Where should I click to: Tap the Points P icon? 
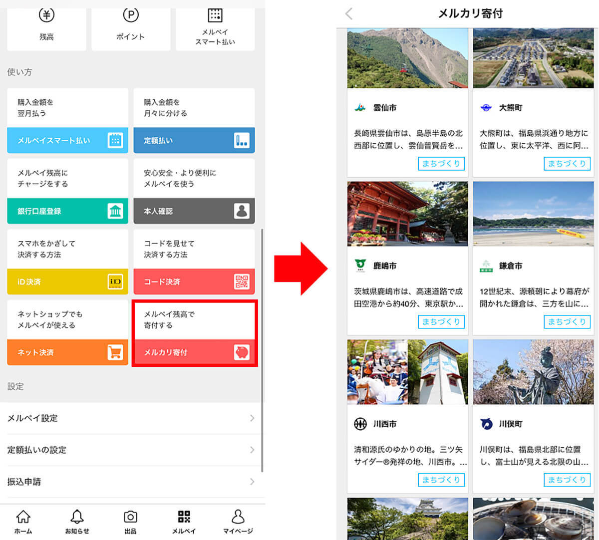pos(130,15)
